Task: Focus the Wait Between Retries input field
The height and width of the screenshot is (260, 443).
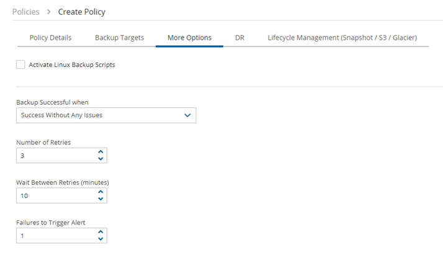Action: point(62,195)
